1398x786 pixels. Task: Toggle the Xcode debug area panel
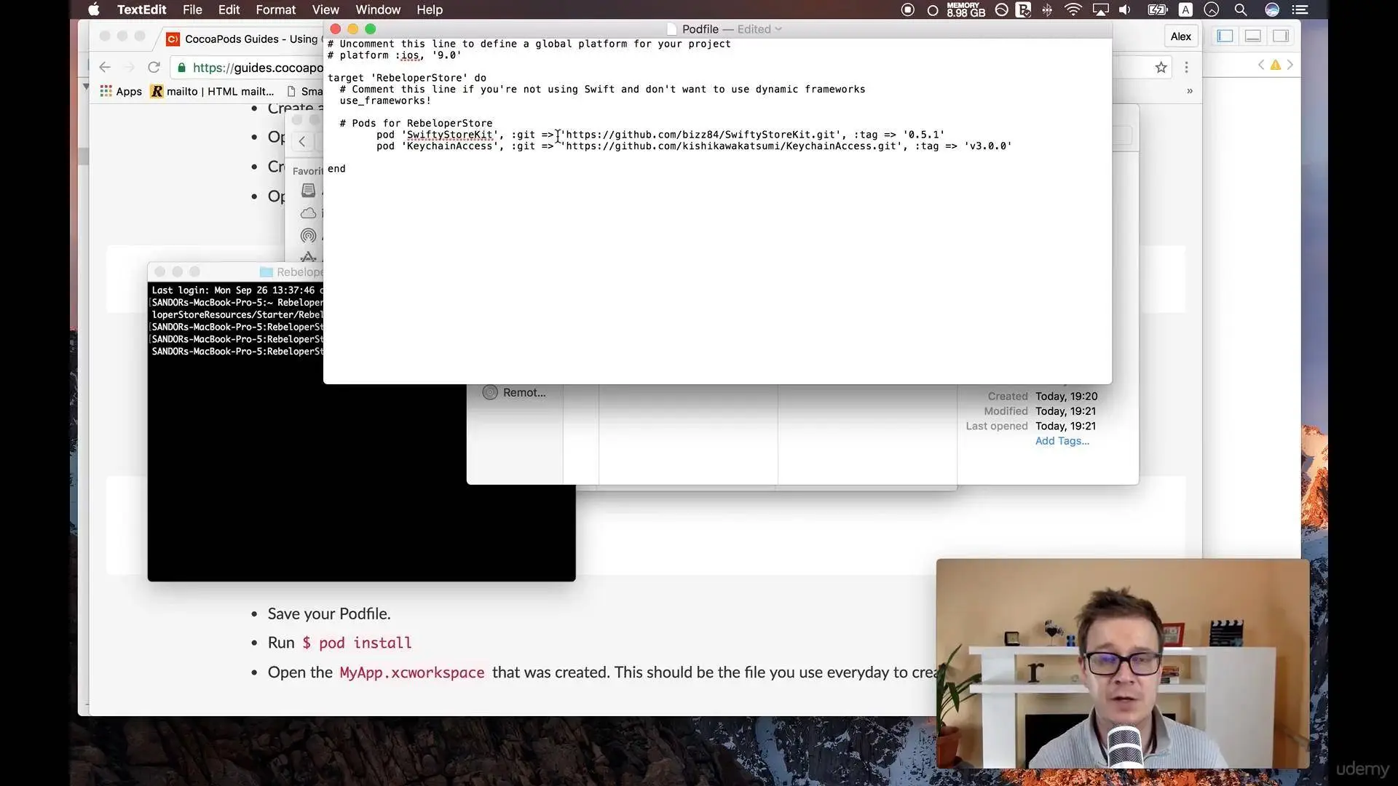(1252, 36)
